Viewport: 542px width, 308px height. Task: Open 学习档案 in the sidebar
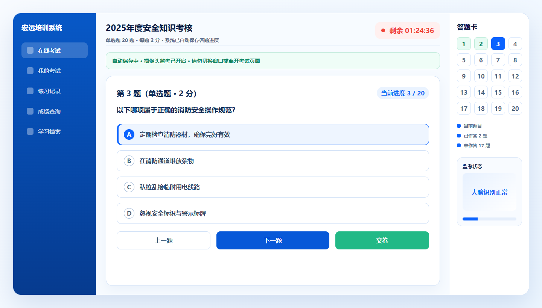pos(55,131)
